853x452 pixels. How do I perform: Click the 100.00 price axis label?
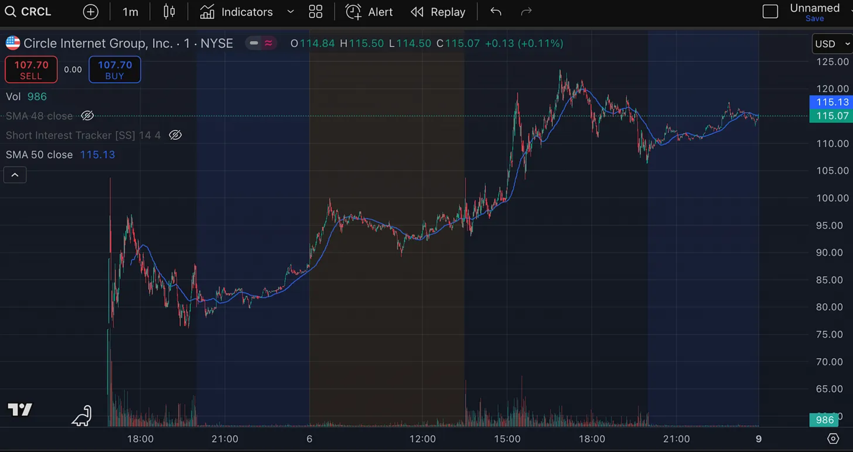pos(832,198)
